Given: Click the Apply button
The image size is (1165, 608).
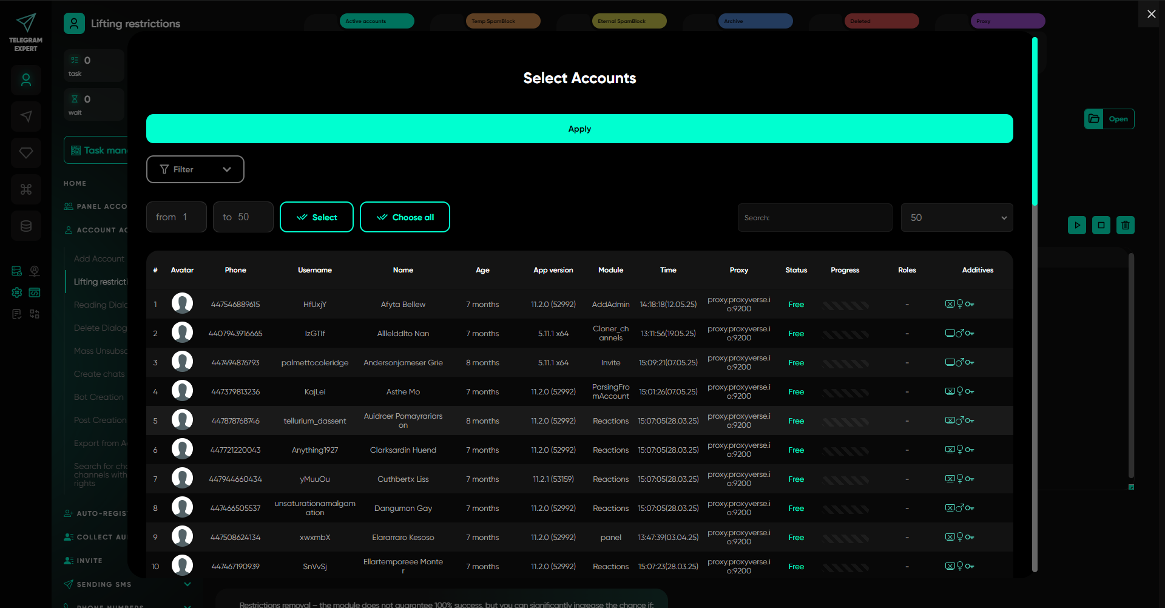Looking at the screenshot, I should [579, 129].
